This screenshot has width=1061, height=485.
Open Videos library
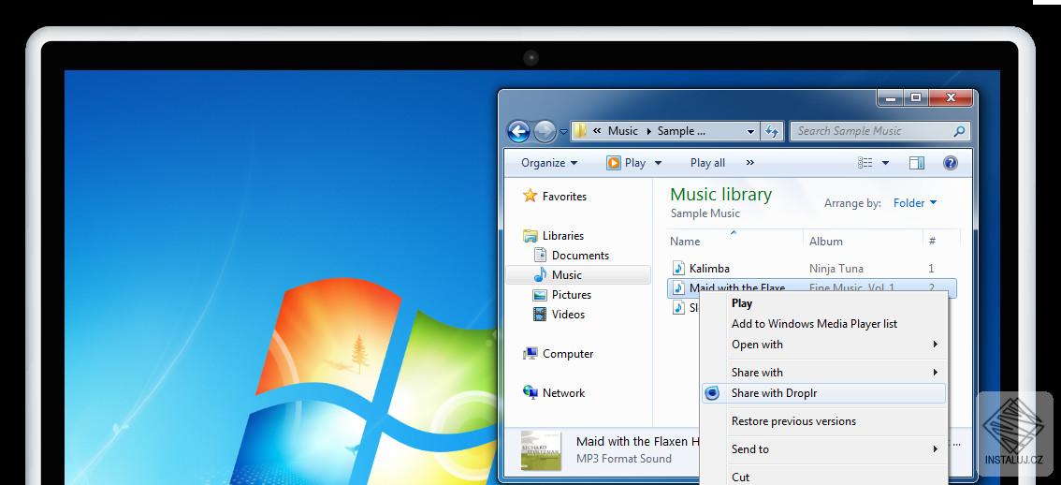point(569,315)
